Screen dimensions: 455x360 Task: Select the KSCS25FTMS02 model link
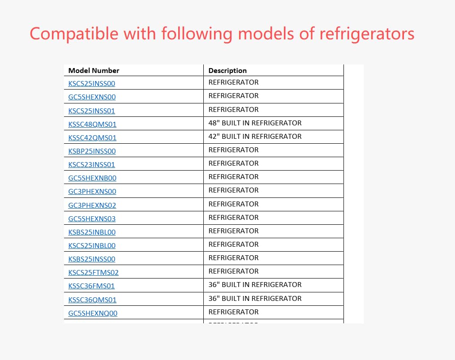pos(93,273)
